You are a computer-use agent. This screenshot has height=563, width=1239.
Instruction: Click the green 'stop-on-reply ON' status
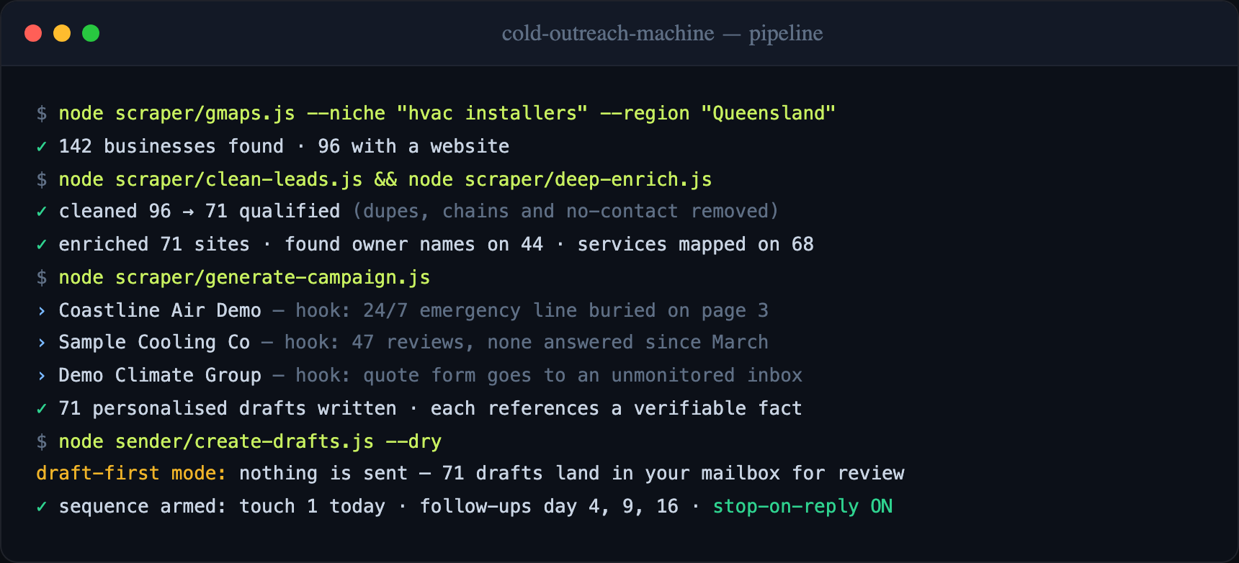click(802, 506)
